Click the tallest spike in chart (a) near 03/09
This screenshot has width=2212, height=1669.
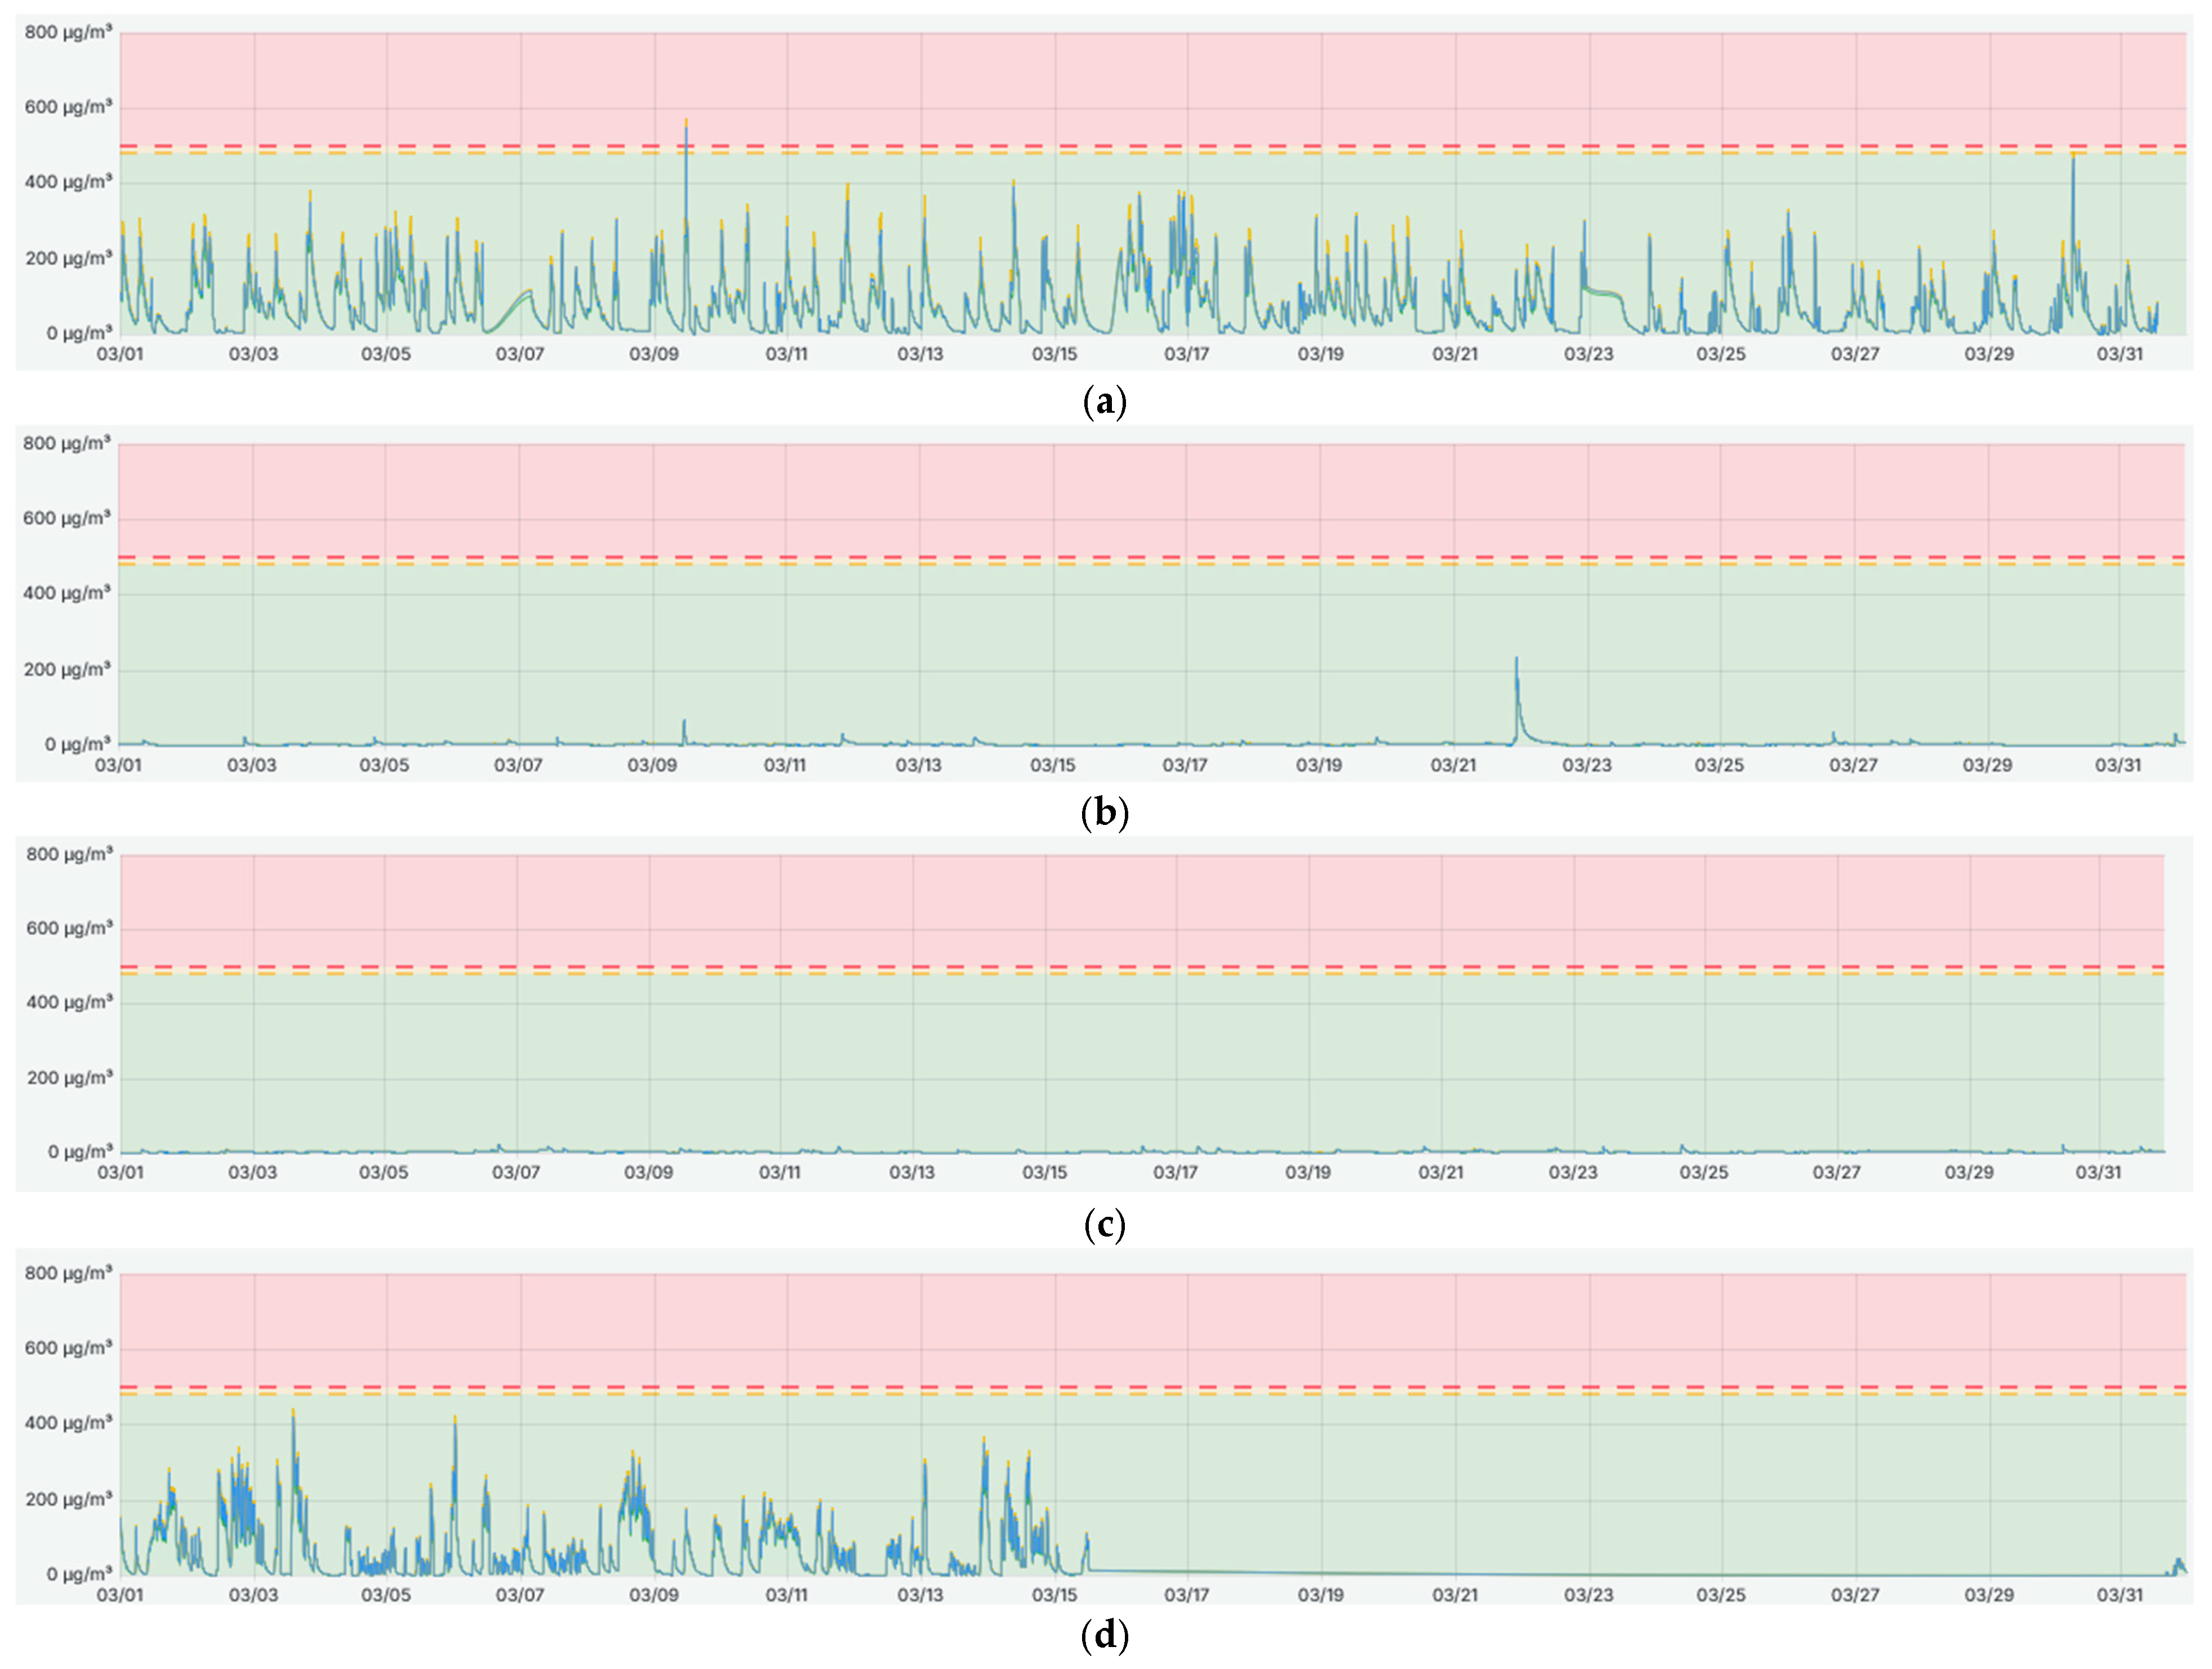686,130
